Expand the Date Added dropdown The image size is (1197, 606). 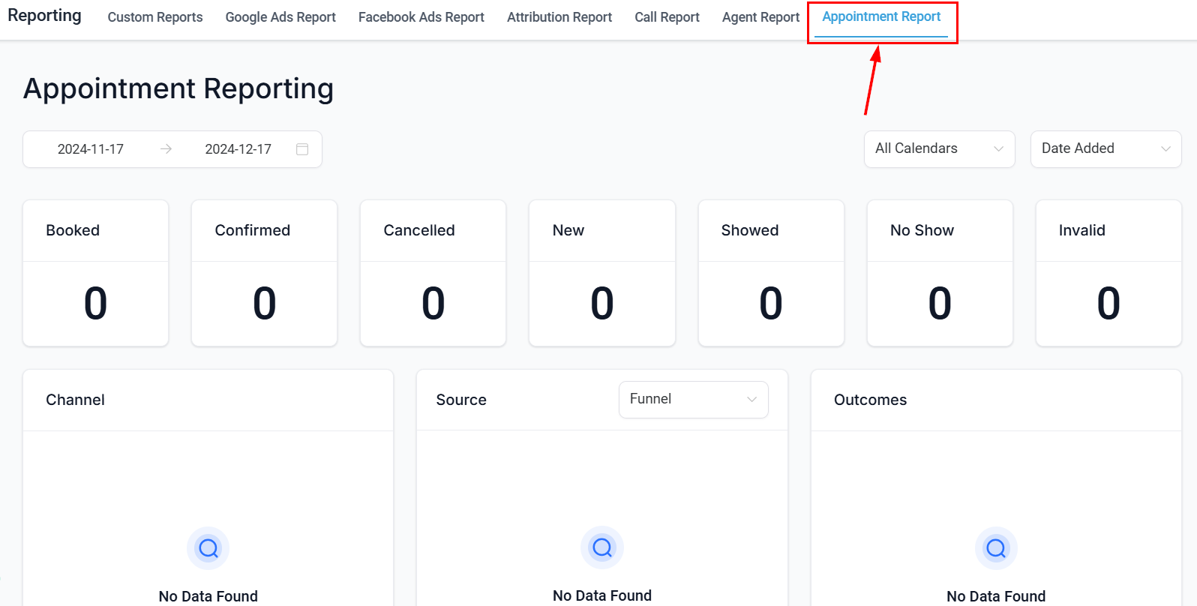pos(1105,148)
